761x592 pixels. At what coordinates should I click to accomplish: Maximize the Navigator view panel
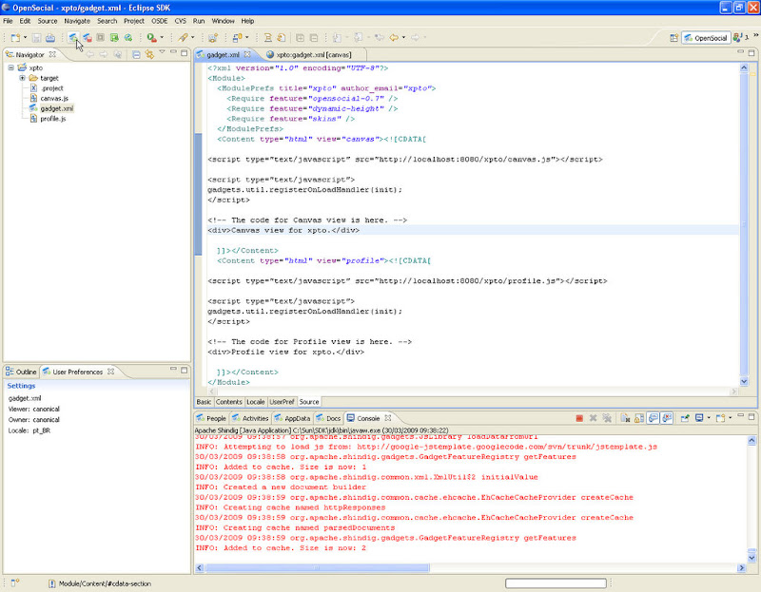point(184,53)
